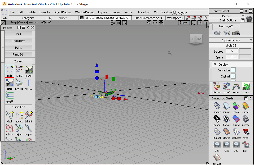Select the crvoff curve offset tool
Viewport: 254px width, 165px height.
point(9,97)
